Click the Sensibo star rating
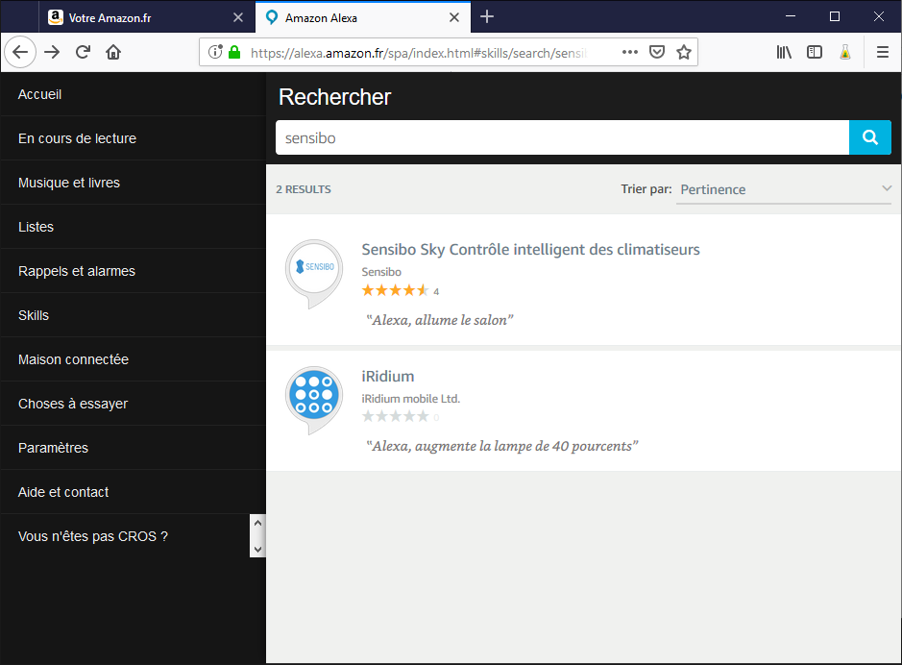The width and height of the screenshot is (902, 665). [x=395, y=290]
